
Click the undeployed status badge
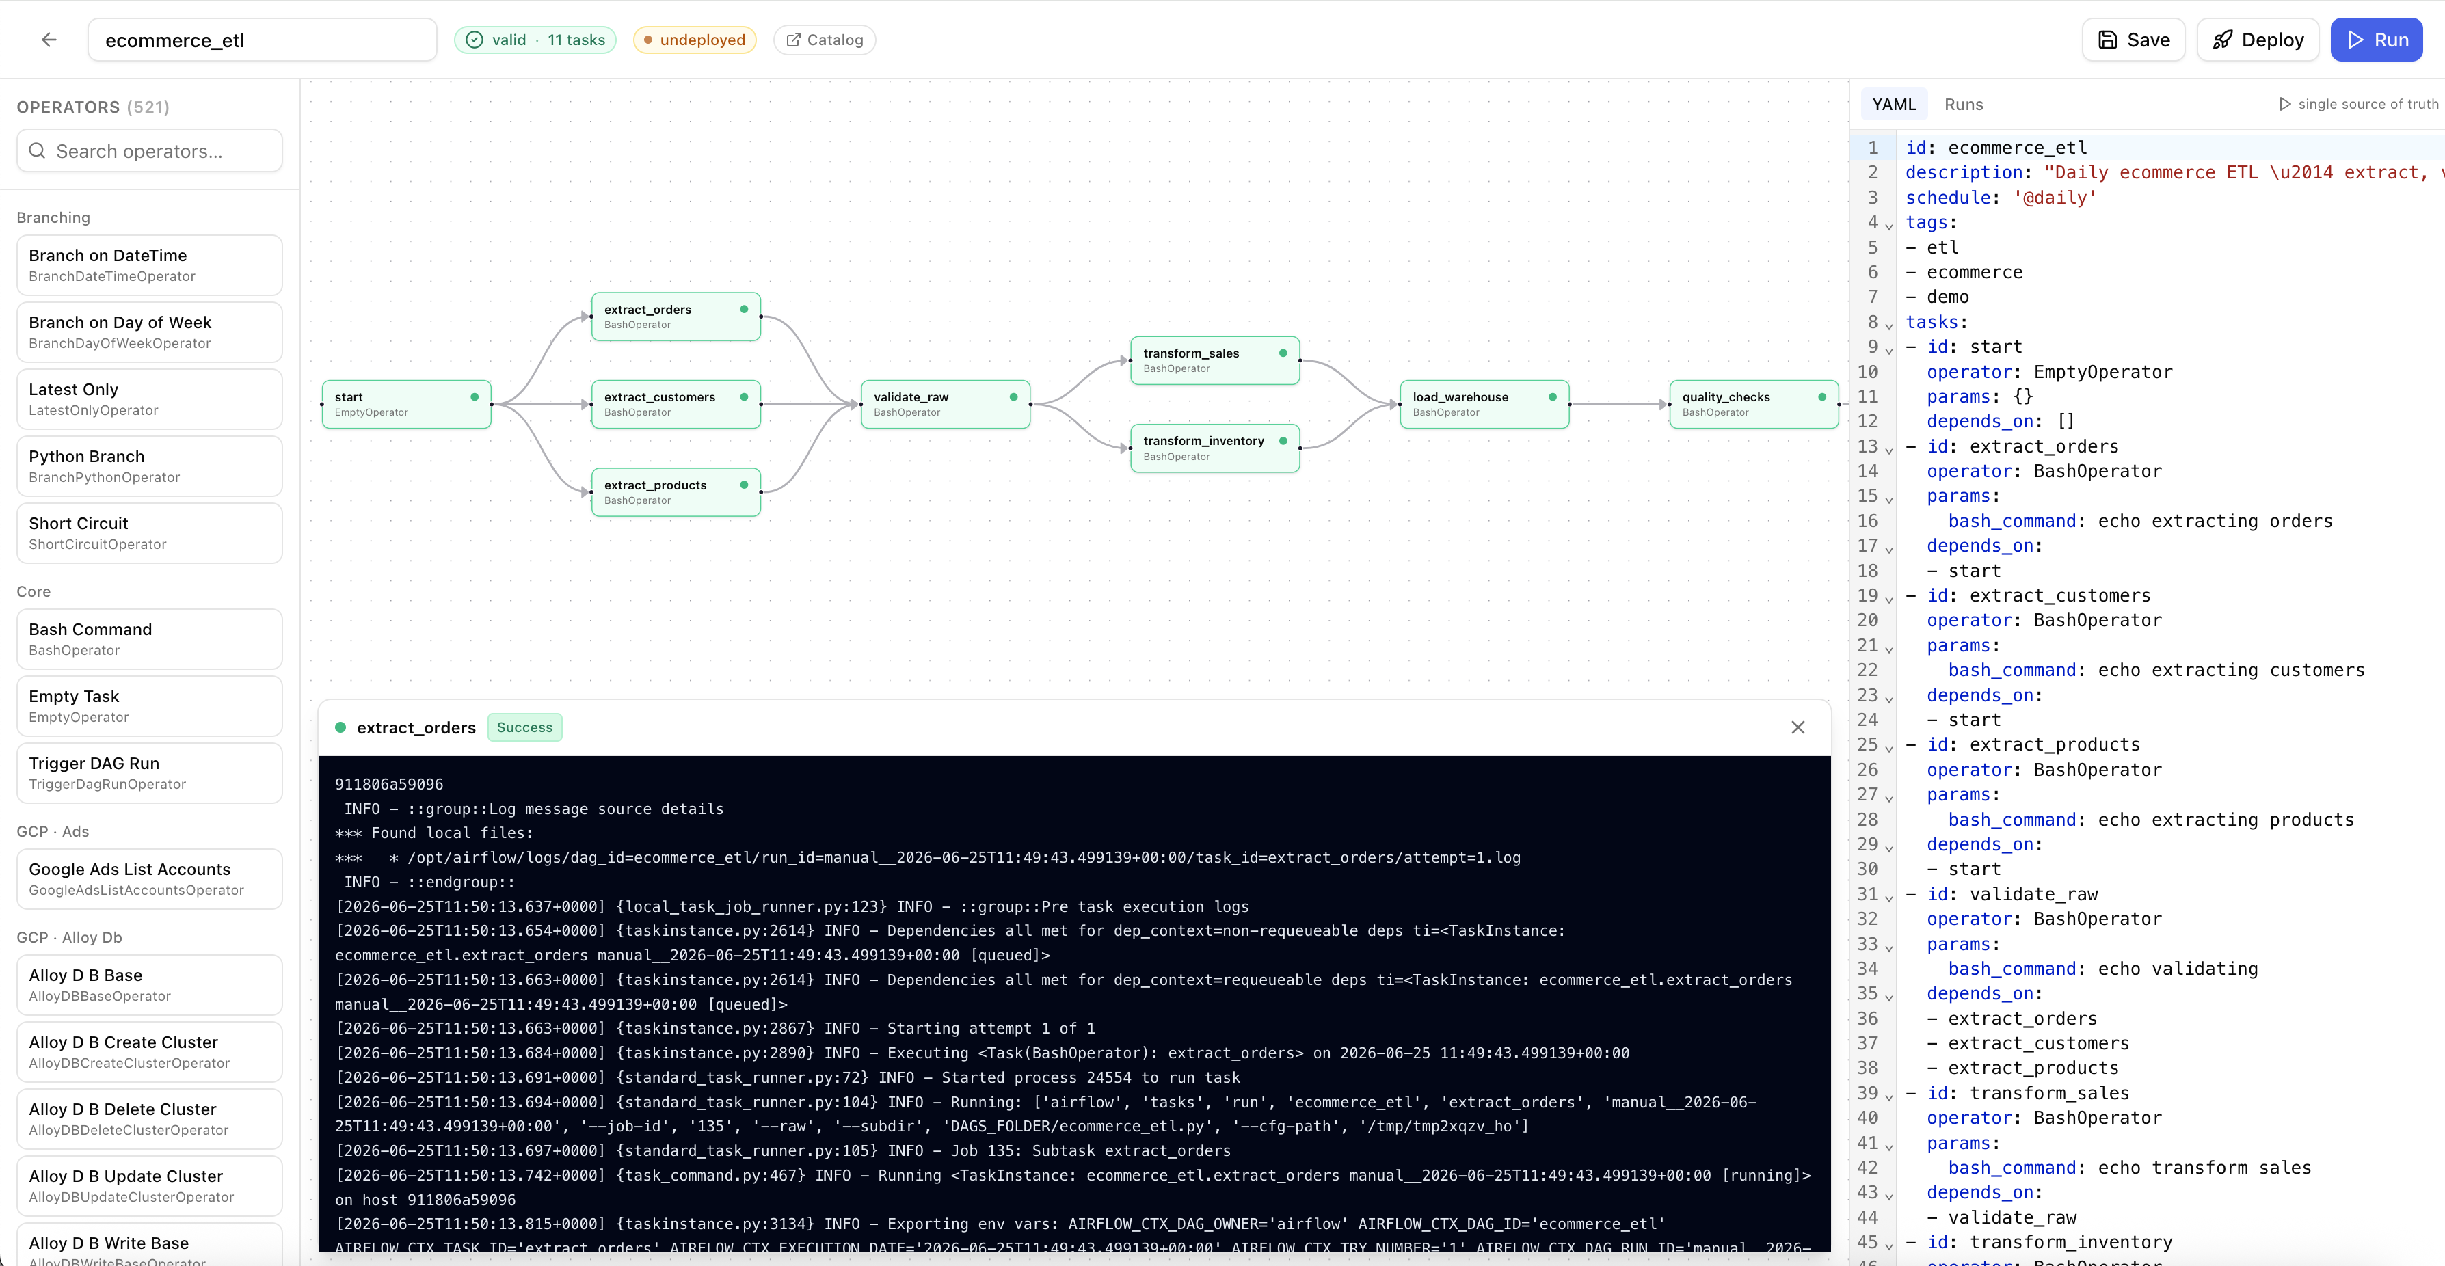695,40
